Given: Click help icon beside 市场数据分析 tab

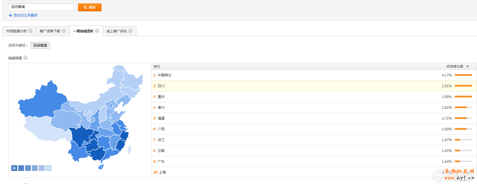Looking at the screenshot, I should pos(30,31).
